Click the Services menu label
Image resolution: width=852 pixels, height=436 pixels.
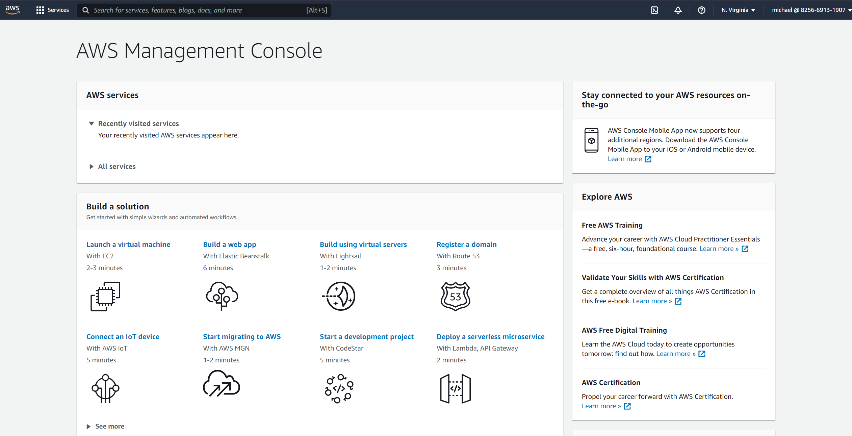(58, 10)
